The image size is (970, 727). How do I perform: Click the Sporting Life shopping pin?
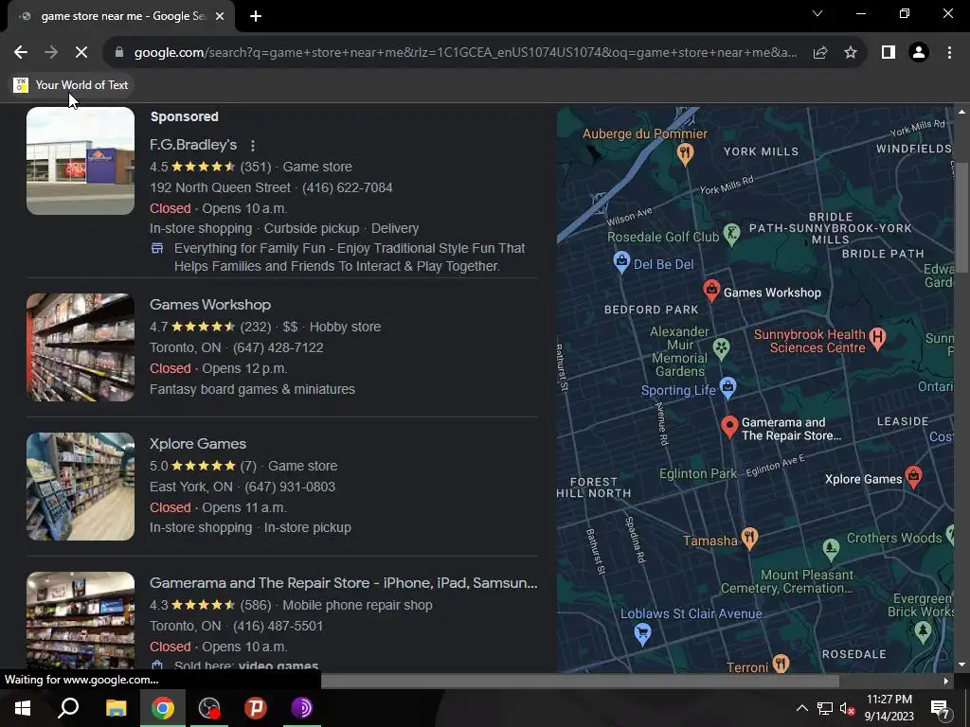tap(728, 387)
